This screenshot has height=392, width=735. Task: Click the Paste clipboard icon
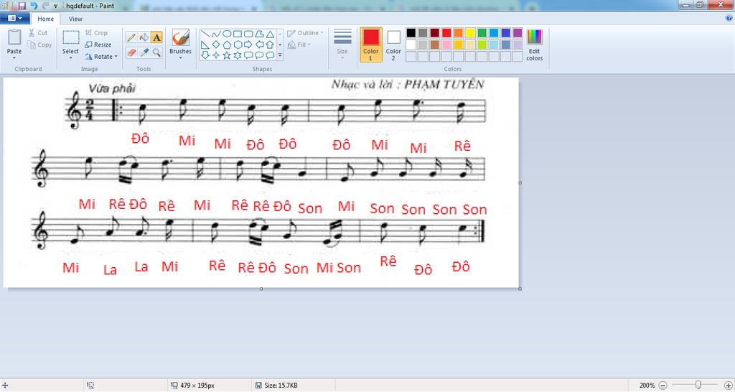click(x=14, y=37)
